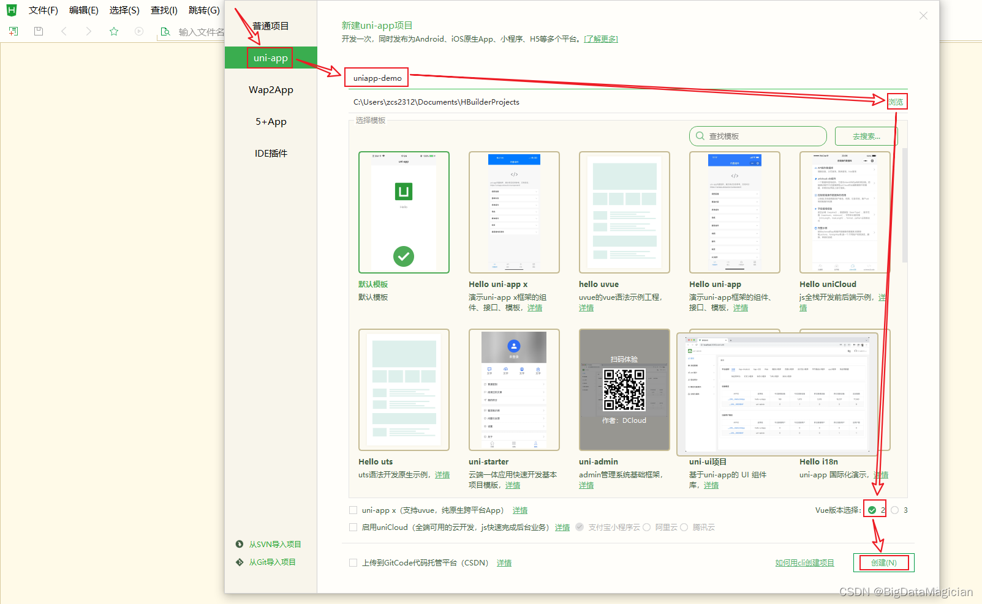Screen dimensions: 982x604
Task: Open the 如何用cli创建项目 link
Action: tap(804, 563)
